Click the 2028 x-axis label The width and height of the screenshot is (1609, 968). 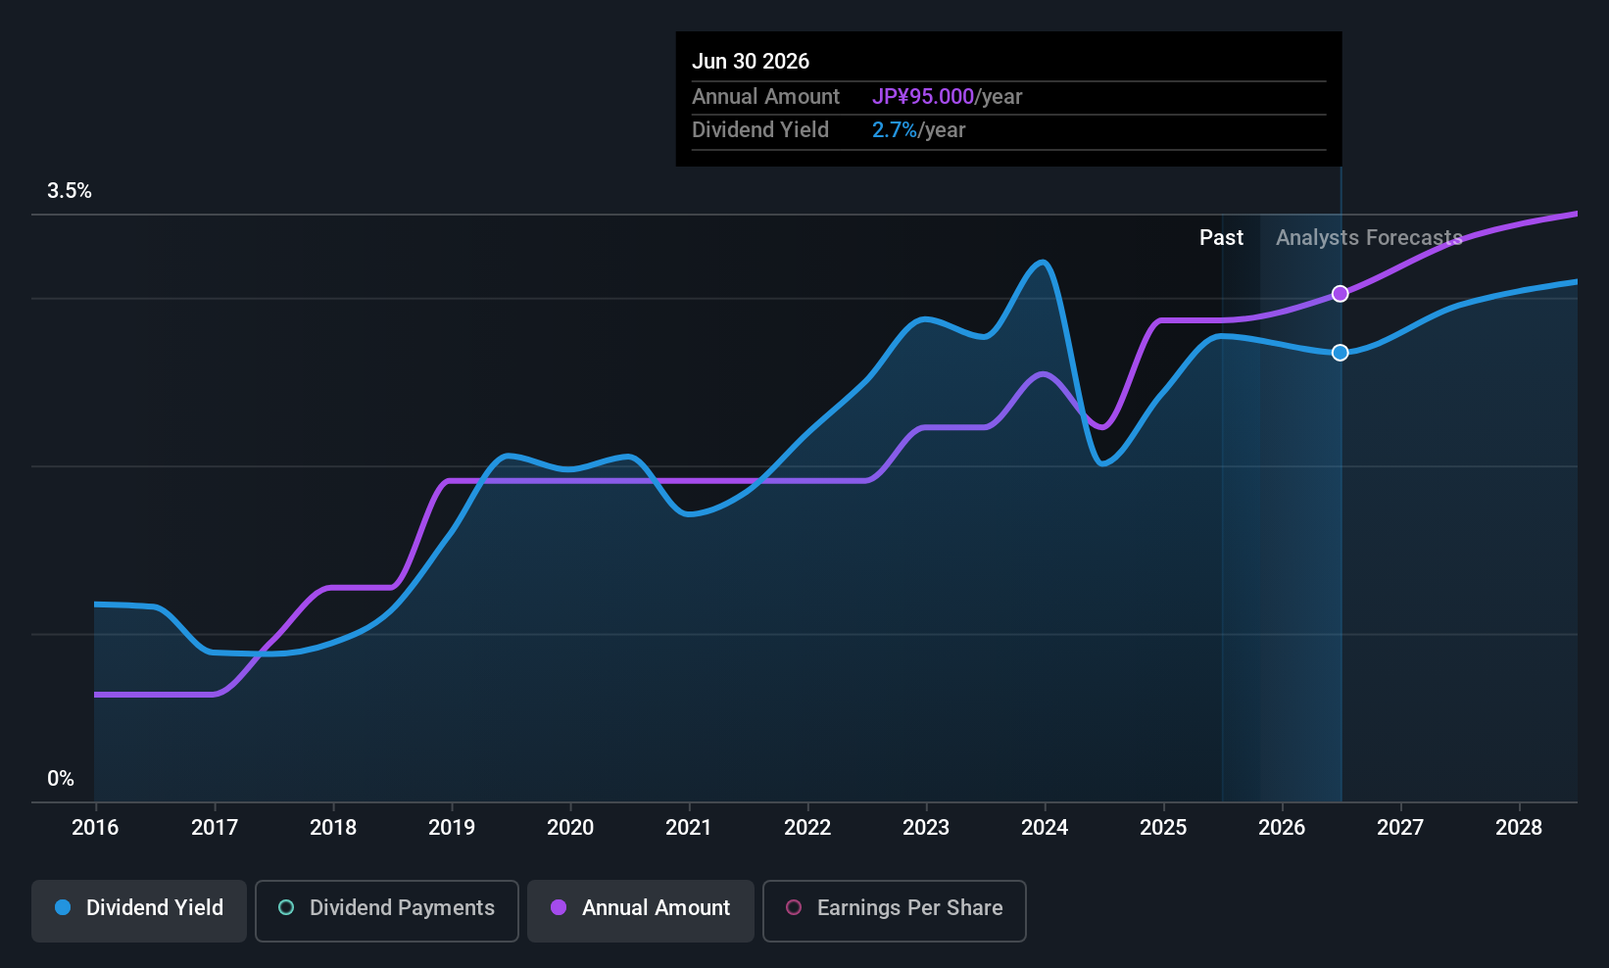click(x=1519, y=828)
